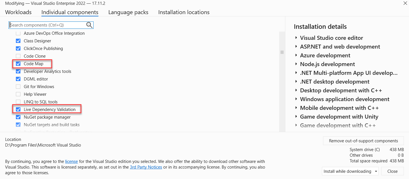This screenshot has height=179, width=409.
Task: Click the Search components input field
Action: click(47, 25)
